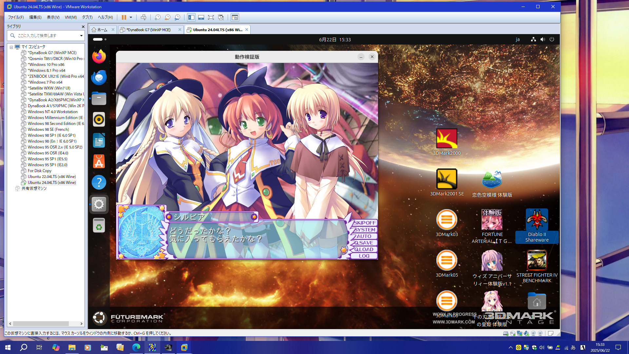
Task: Open Ubuntu App Center dock icon
Action: point(99,161)
